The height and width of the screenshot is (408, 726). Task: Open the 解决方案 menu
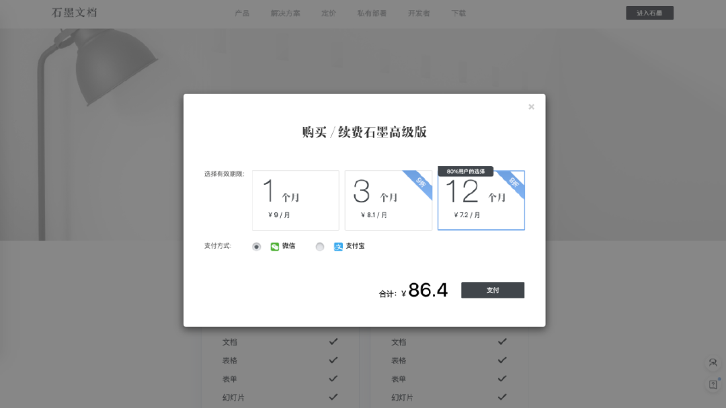pos(285,13)
